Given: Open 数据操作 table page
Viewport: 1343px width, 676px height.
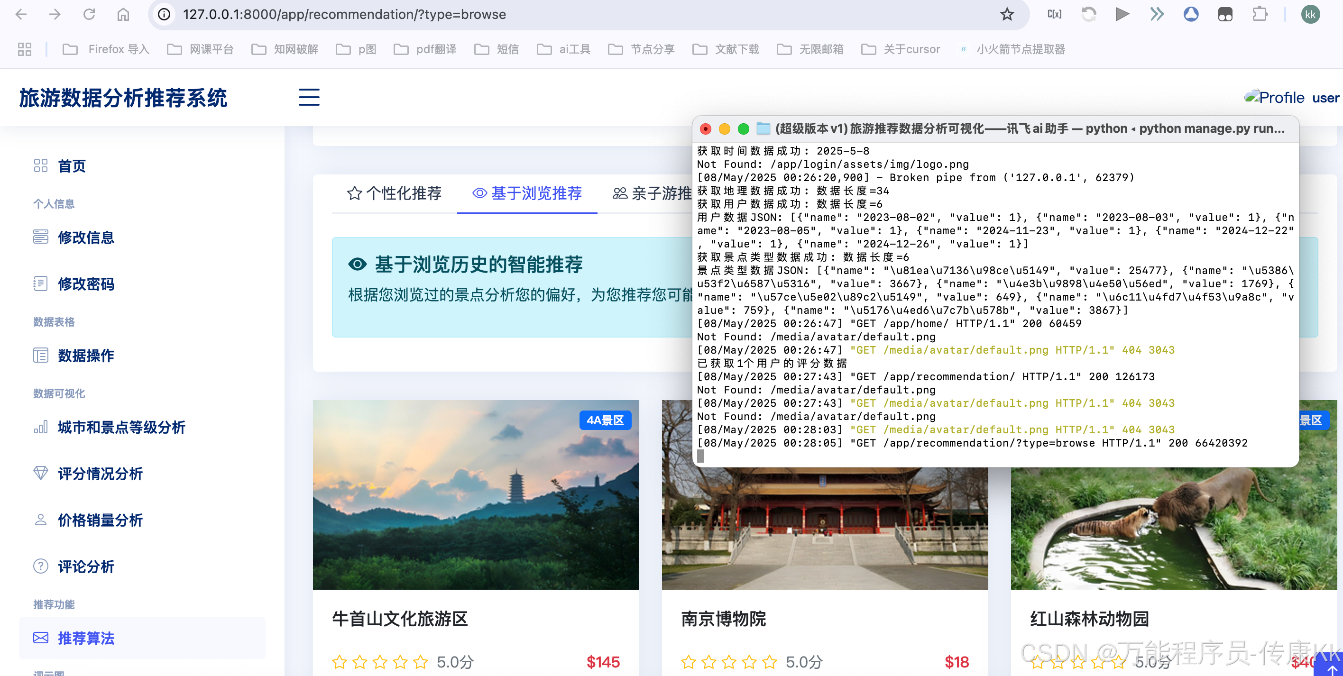Looking at the screenshot, I should [85, 356].
